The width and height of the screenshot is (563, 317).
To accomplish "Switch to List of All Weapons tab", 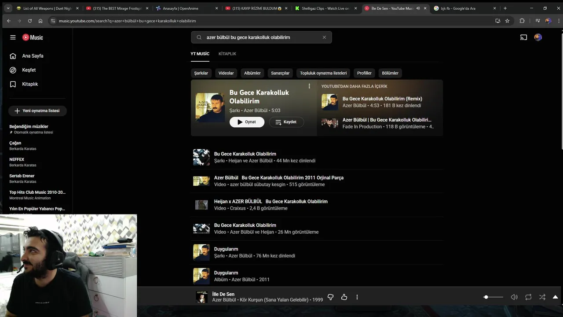I will coord(47,8).
